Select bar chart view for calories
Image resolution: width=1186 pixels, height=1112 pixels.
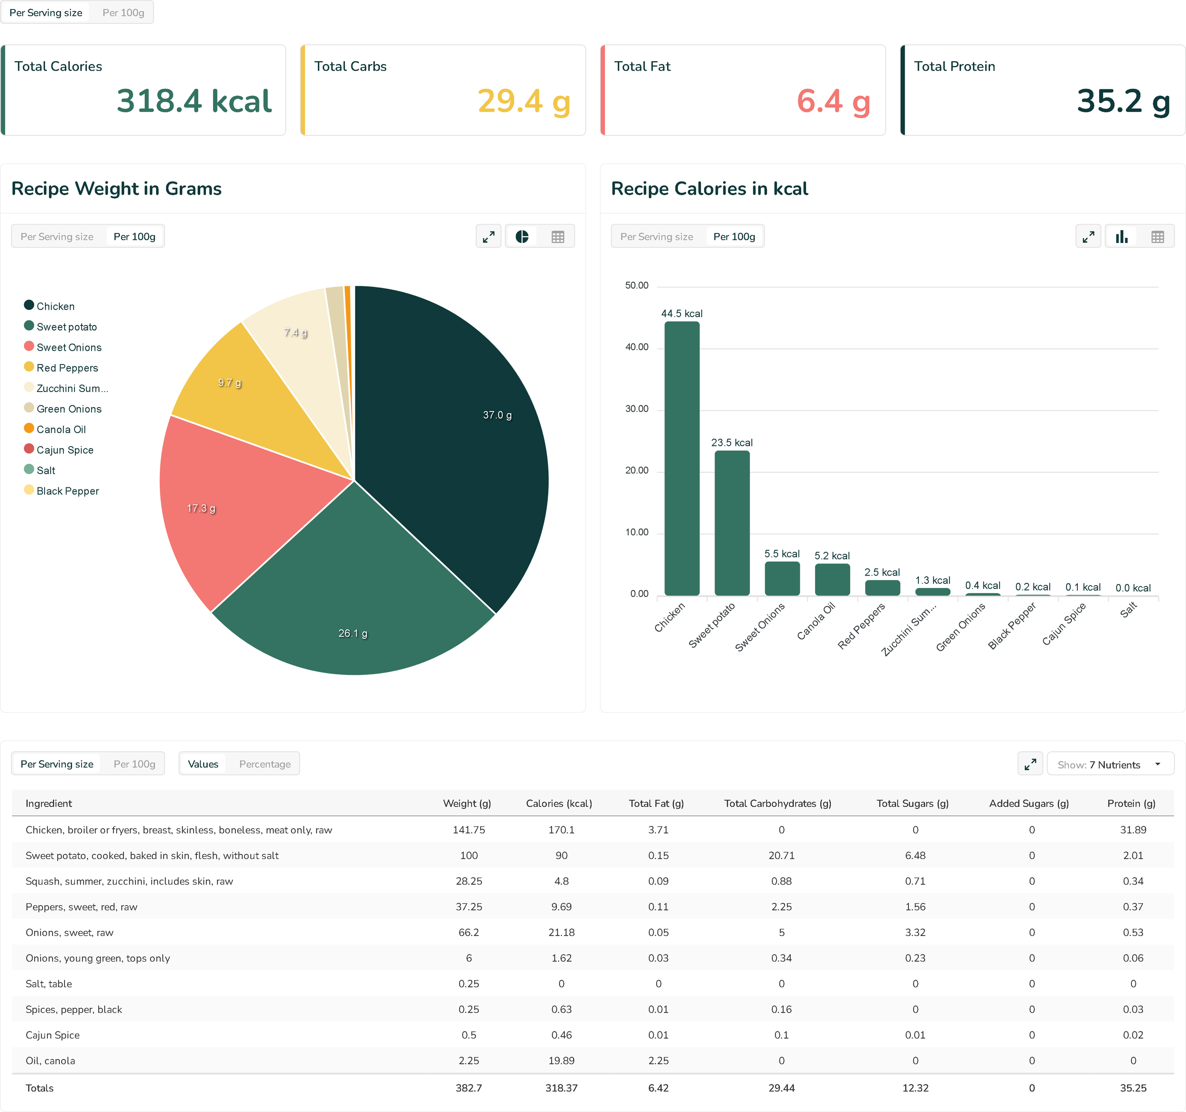(1121, 237)
